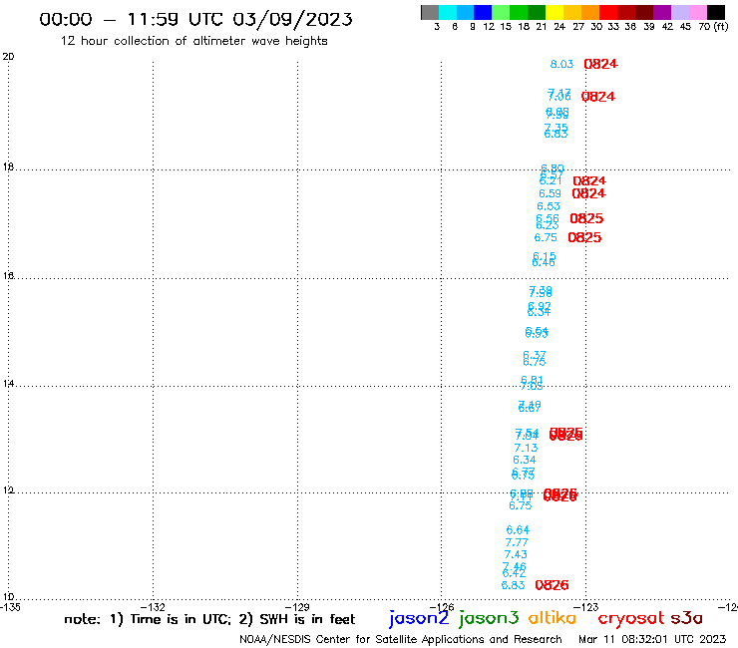The height and width of the screenshot is (648, 738).
Task: Click the 'note: 1) Time is in UTC' text
Action: pyautogui.click(x=148, y=619)
